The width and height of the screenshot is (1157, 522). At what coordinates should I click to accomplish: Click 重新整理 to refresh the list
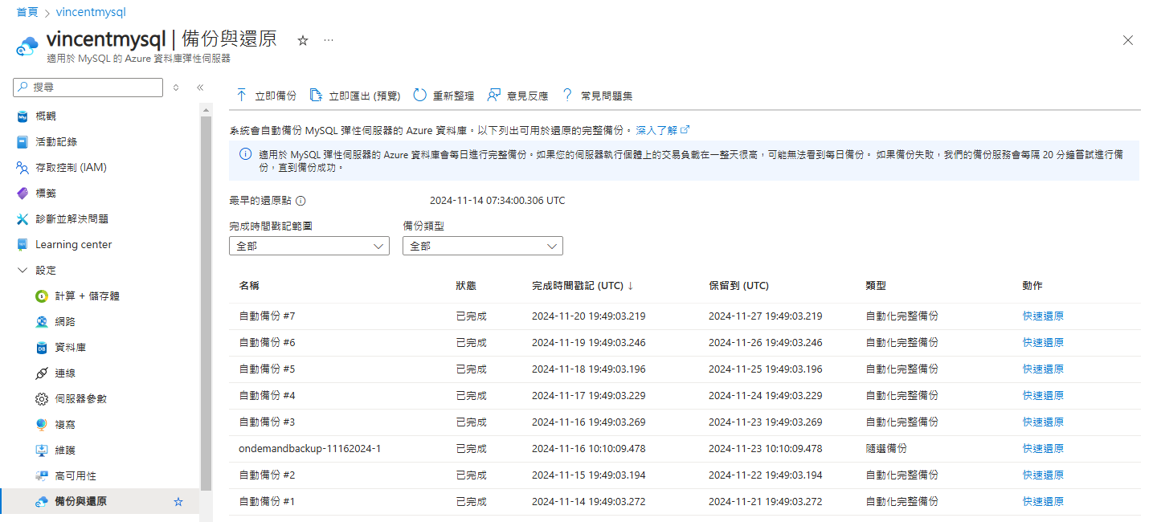pos(444,96)
